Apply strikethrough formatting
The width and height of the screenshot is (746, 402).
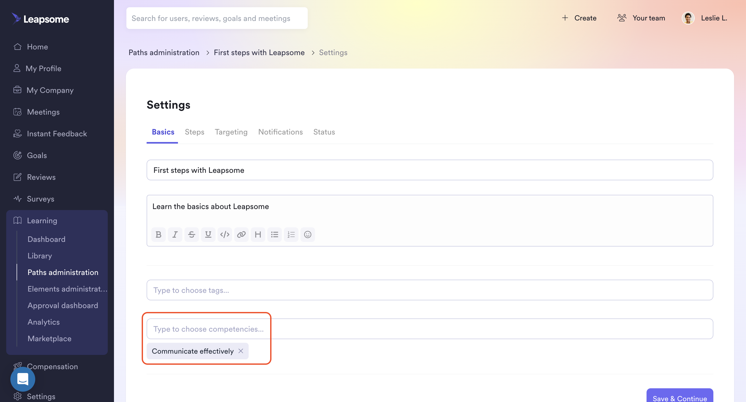(x=191, y=234)
